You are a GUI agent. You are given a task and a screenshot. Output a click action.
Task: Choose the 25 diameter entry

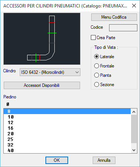coord(67,139)
